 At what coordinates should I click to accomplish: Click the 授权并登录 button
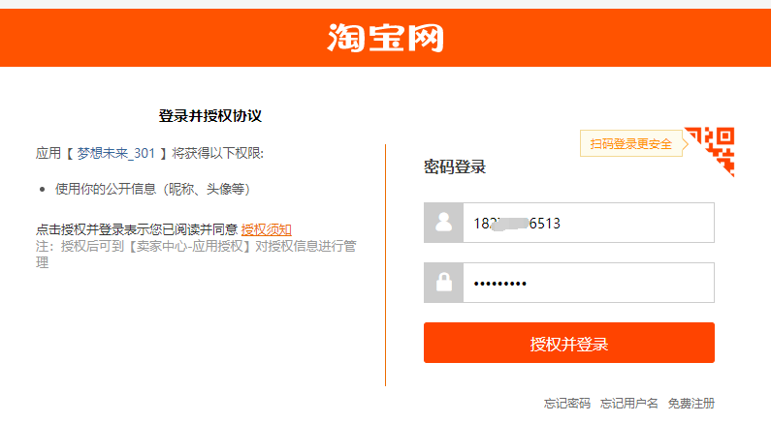pos(569,343)
